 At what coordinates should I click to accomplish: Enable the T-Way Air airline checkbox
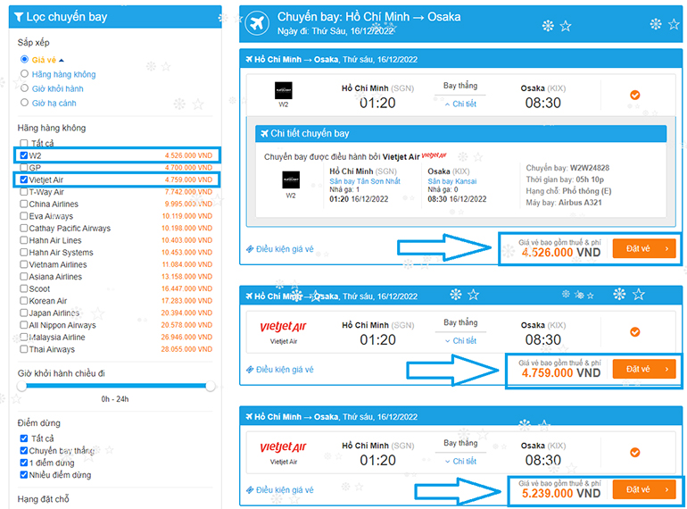point(24,192)
